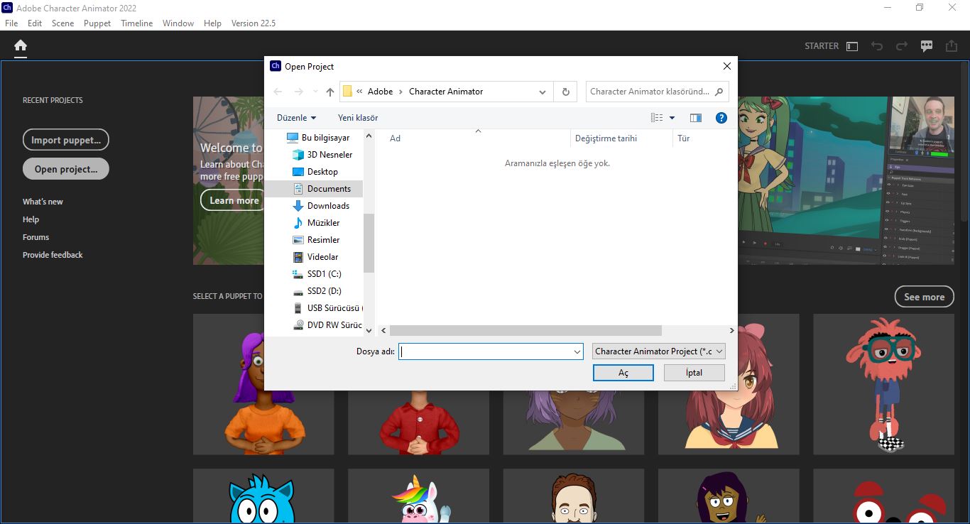This screenshot has height=524, width=970.
Task: Change file view mode icon
Action: [x=657, y=118]
